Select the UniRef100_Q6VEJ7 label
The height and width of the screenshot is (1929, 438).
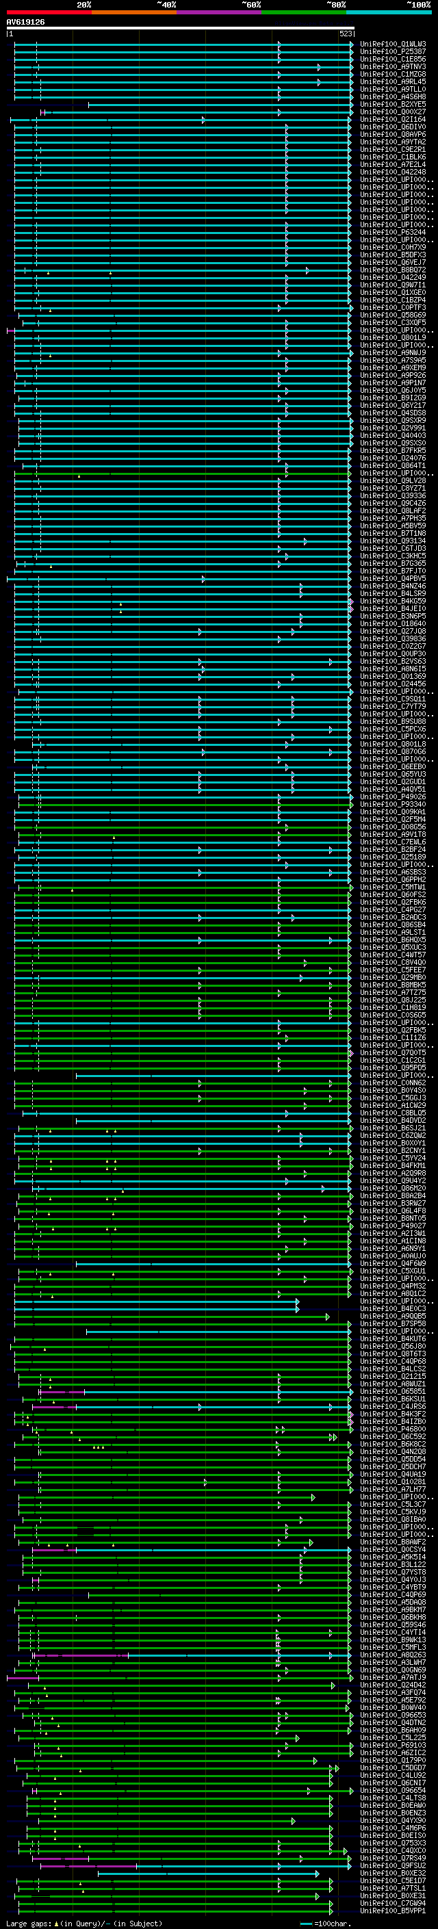point(393,262)
